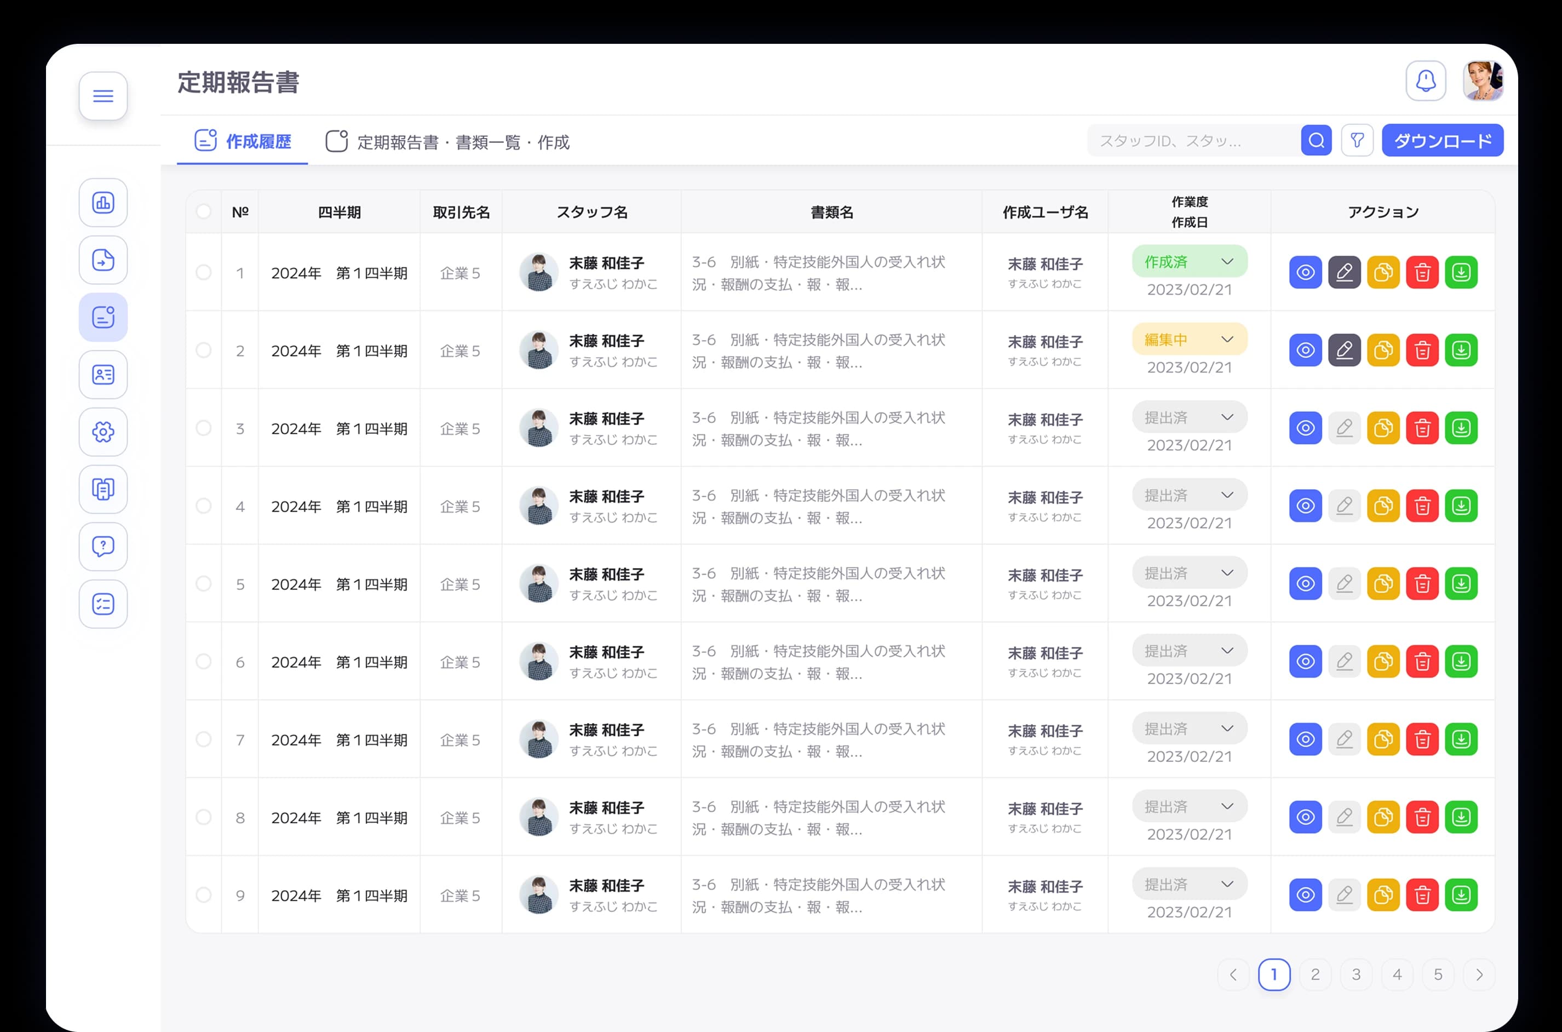Click the red trash icon in row 1
Screen dimensions: 1562x1032
[x=1422, y=272]
